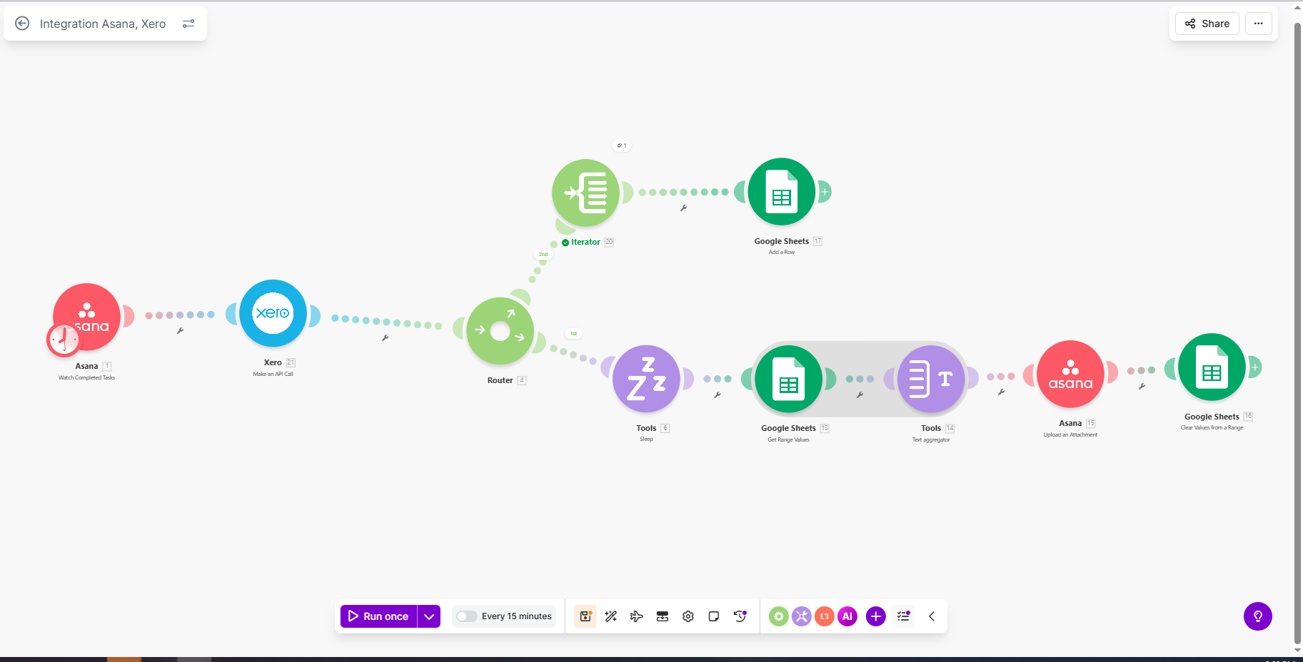Open the three-dot more options menu
Viewport: 1303px width, 662px height.
click(1259, 24)
